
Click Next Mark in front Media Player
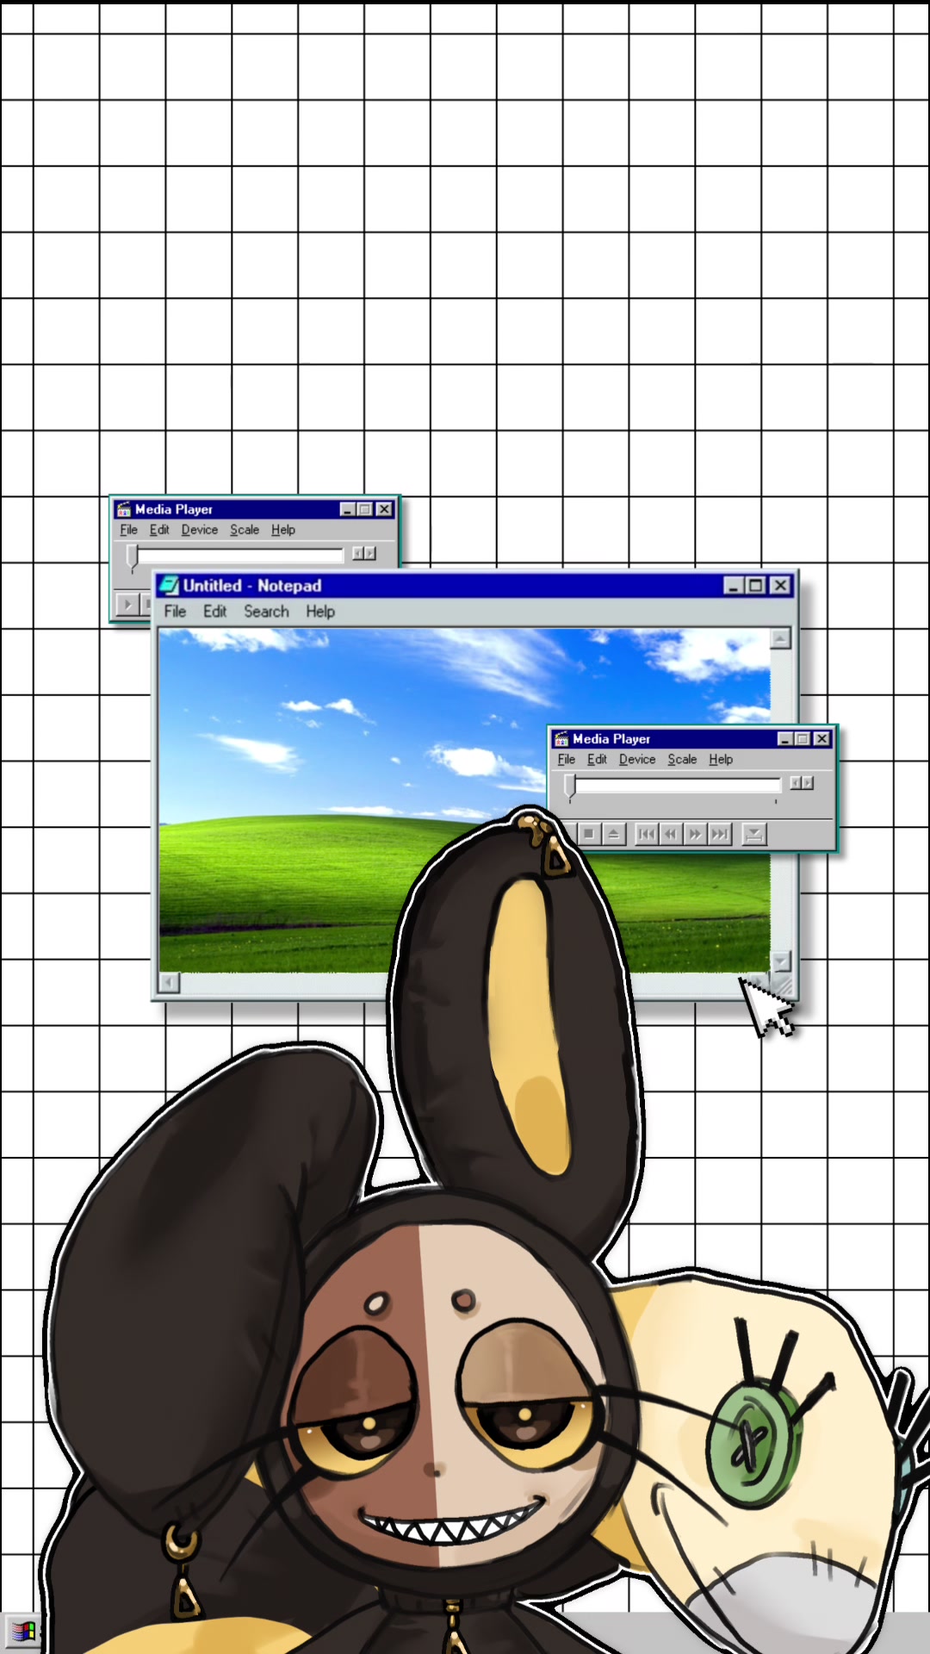719,834
